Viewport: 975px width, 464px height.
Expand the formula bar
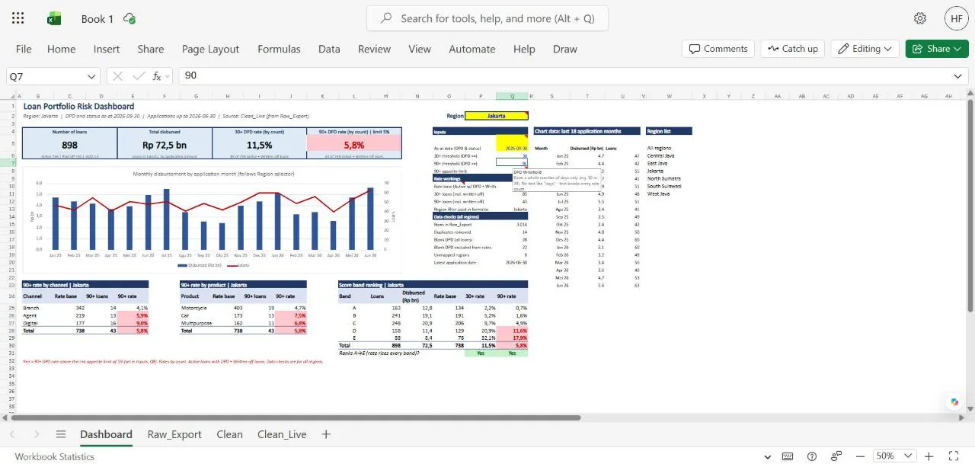957,76
